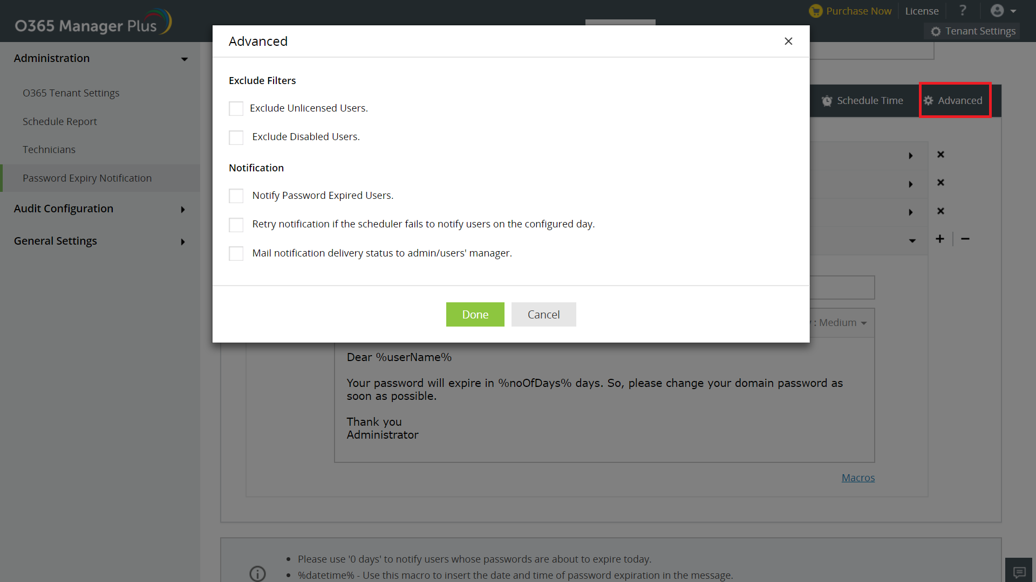
Task: Click the Schedule Time clock icon
Action: point(827,100)
